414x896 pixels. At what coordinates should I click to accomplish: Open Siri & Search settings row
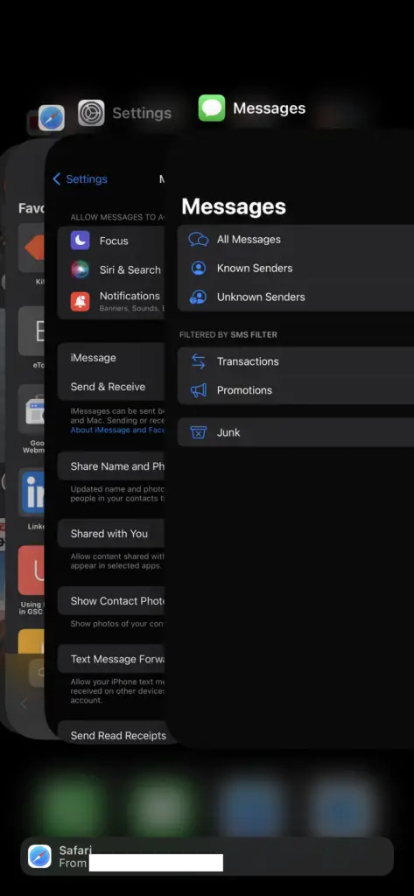tap(111, 269)
